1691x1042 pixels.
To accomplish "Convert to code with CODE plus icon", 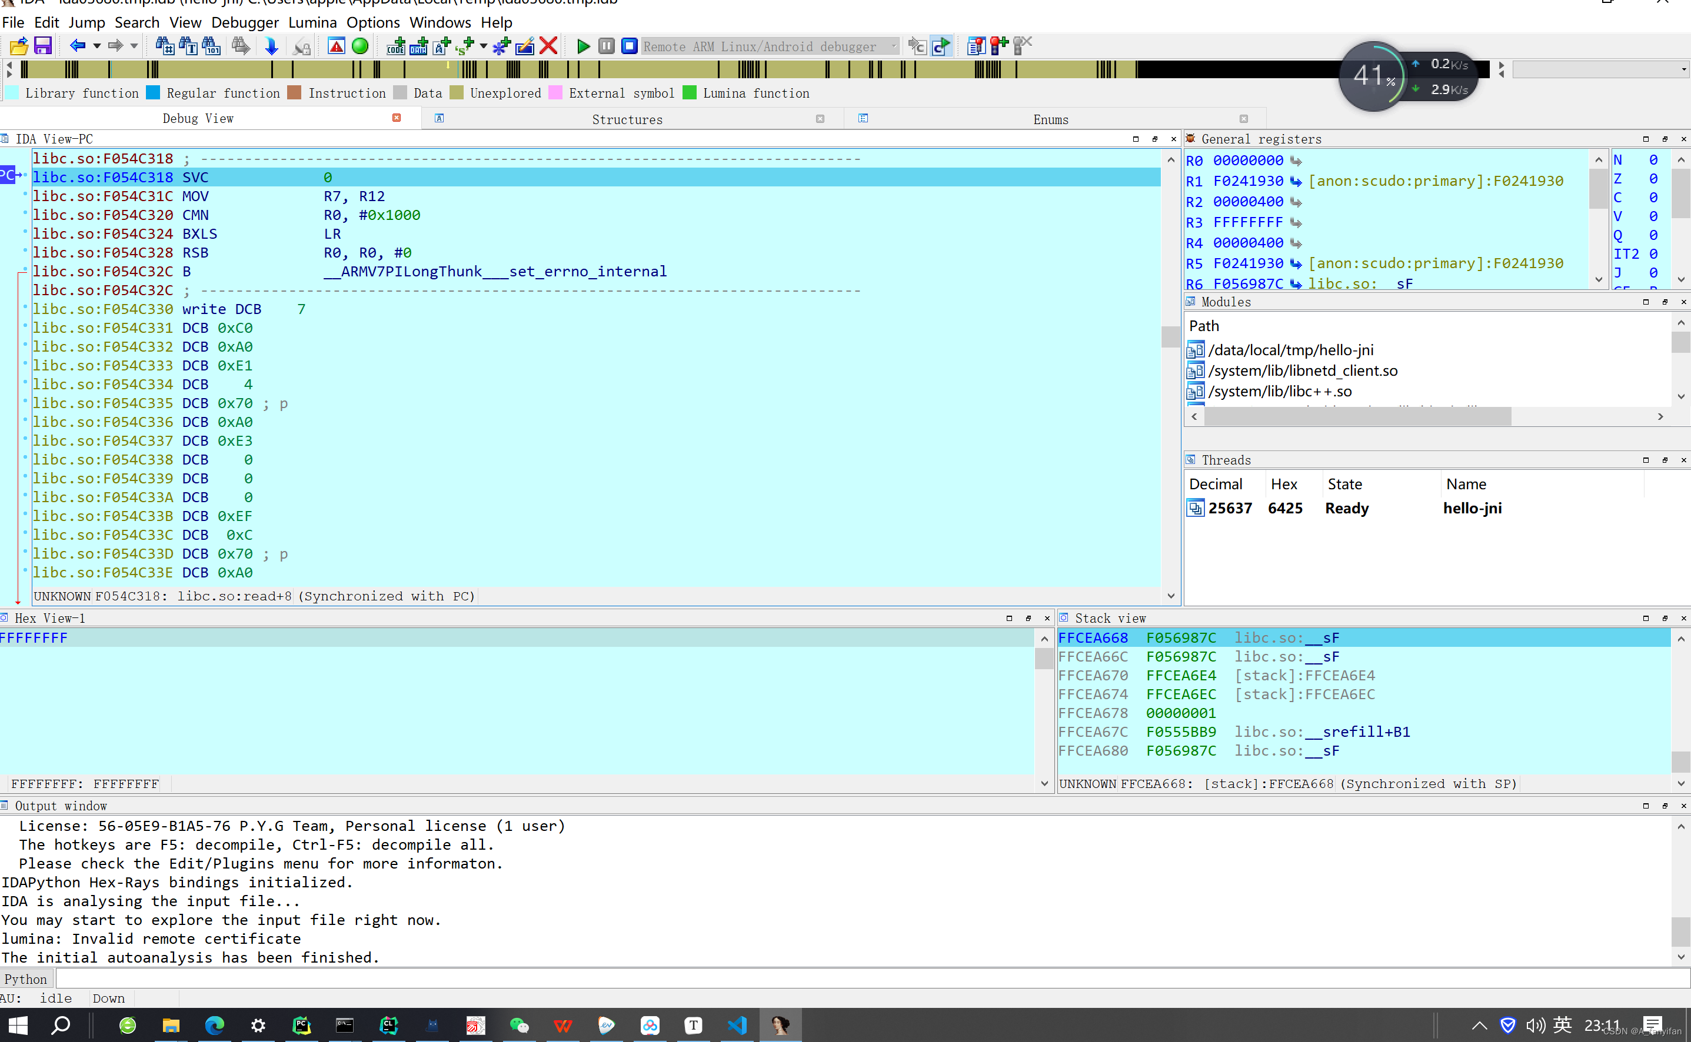I will tap(396, 46).
